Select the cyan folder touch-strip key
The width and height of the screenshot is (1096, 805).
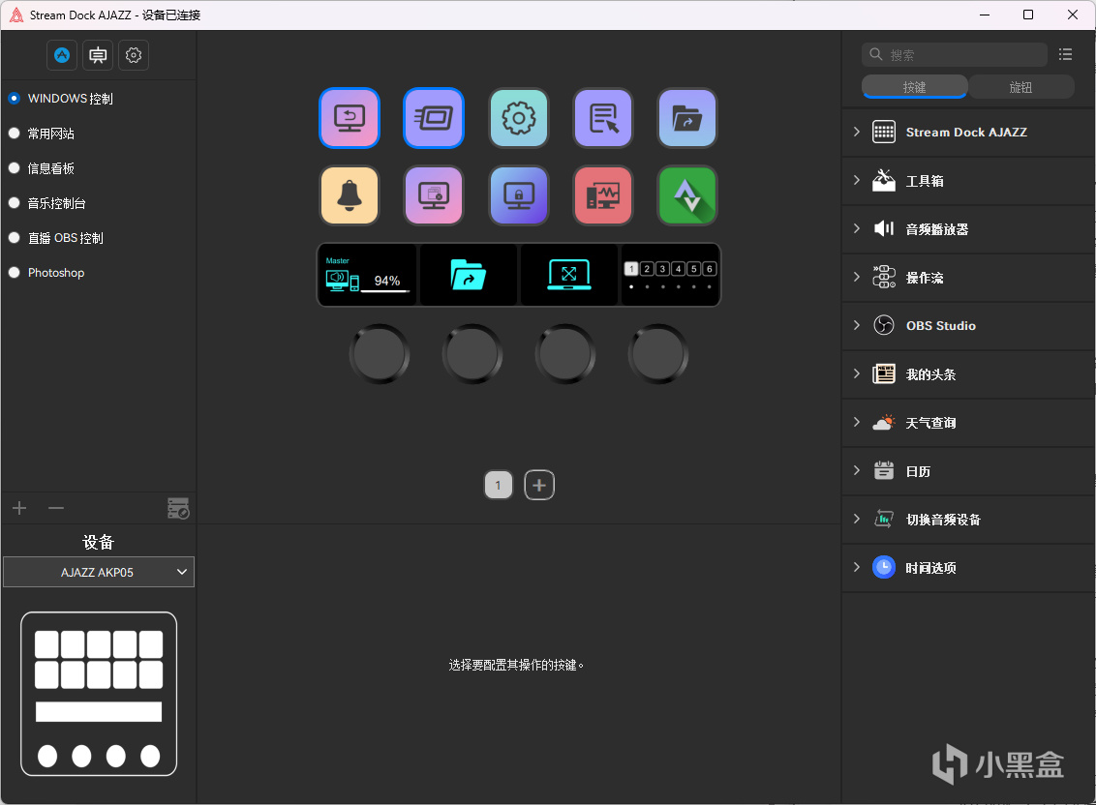tap(469, 275)
